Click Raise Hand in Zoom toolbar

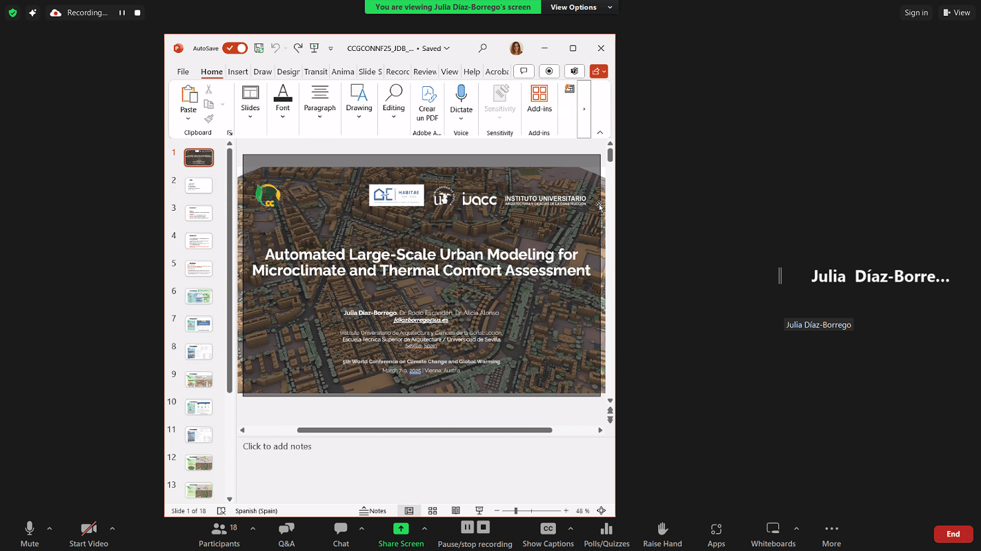(662, 534)
